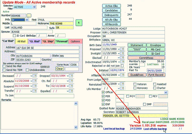The width and height of the screenshot is (192, 134).
Task: Open the Prfx prefix dropdown
Action: [x=27, y=20]
